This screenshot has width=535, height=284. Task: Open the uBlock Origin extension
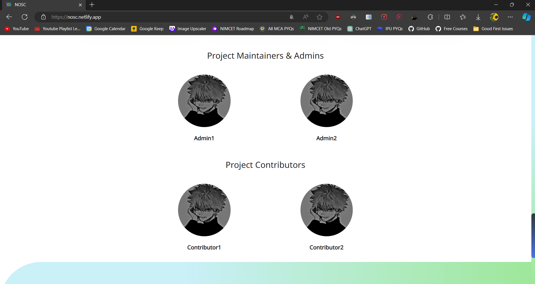tap(338, 17)
